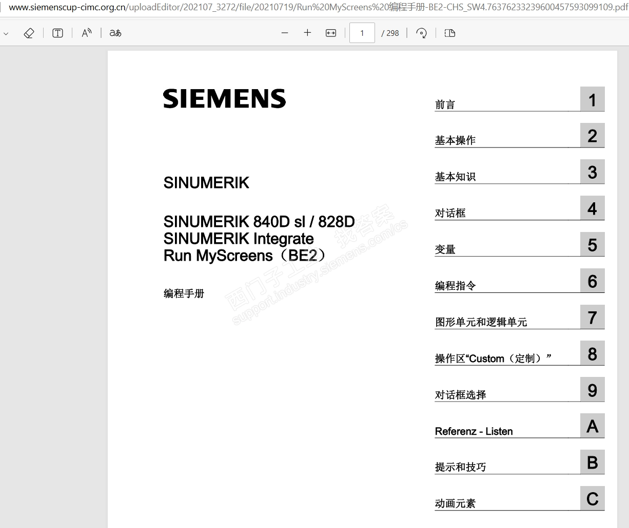Screen dimensions: 629x528
Task: Click the total page count 298
Action: coord(392,33)
